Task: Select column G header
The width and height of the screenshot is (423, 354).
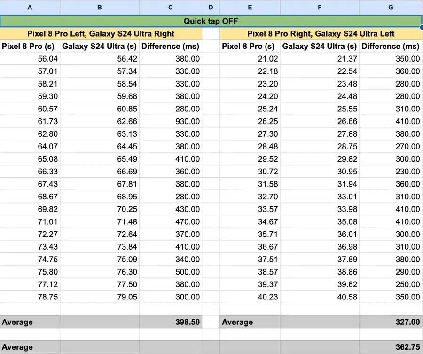Action: click(x=391, y=7)
